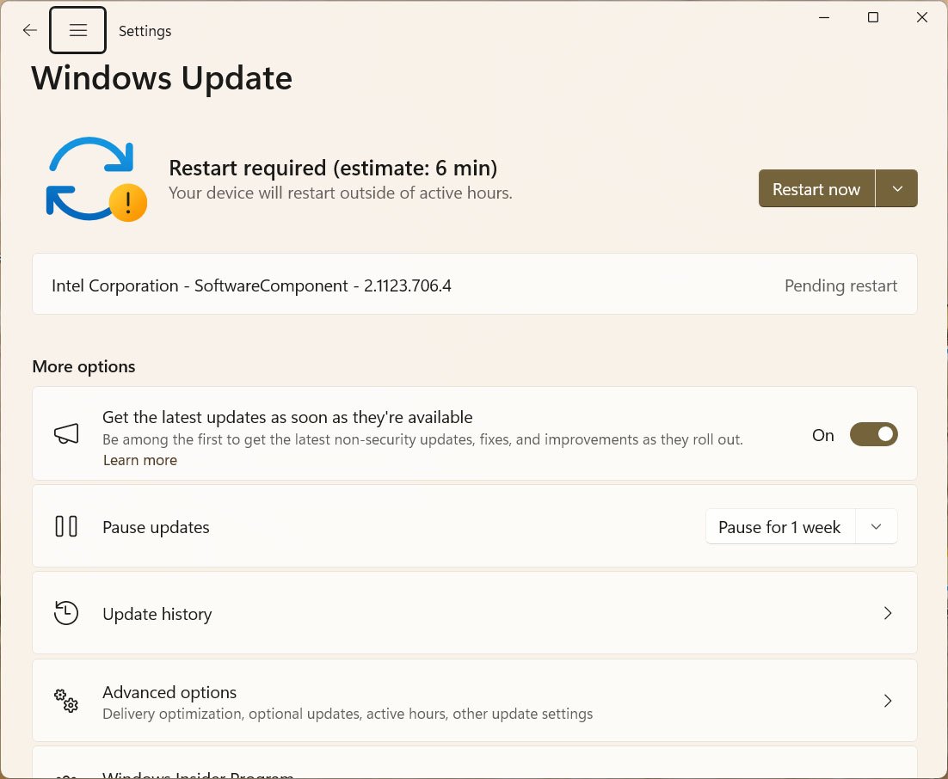Go back with the arrow icon
The height and width of the screenshot is (779, 948).
(29, 30)
